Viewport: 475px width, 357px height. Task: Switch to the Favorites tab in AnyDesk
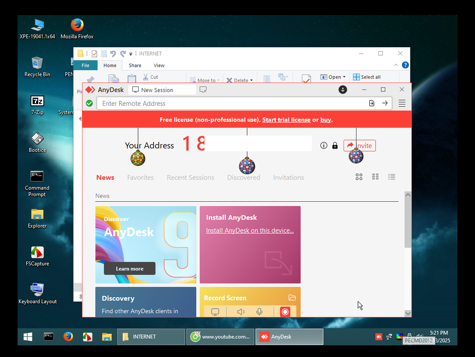(140, 178)
